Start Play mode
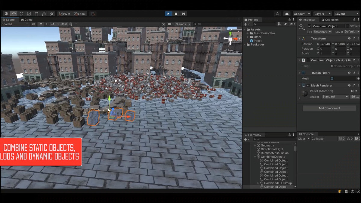The image size is (361, 203). click(168, 14)
